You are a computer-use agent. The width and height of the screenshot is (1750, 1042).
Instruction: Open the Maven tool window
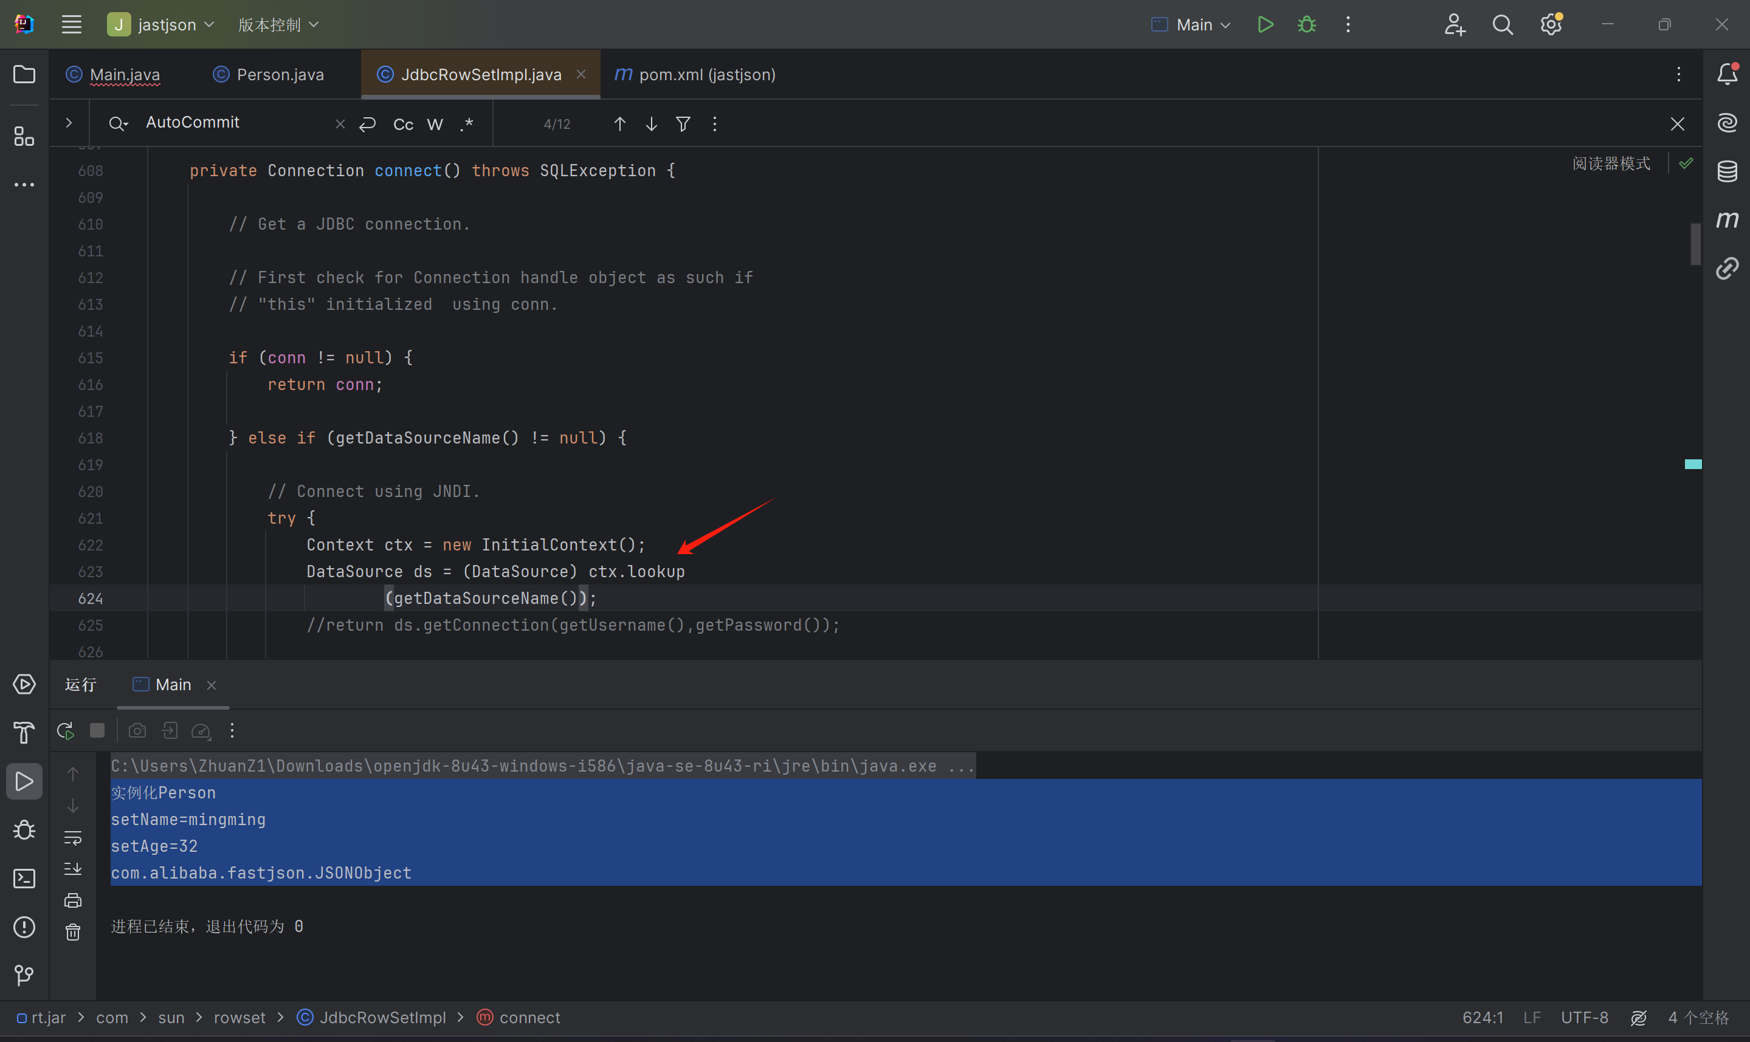click(1727, 220)
